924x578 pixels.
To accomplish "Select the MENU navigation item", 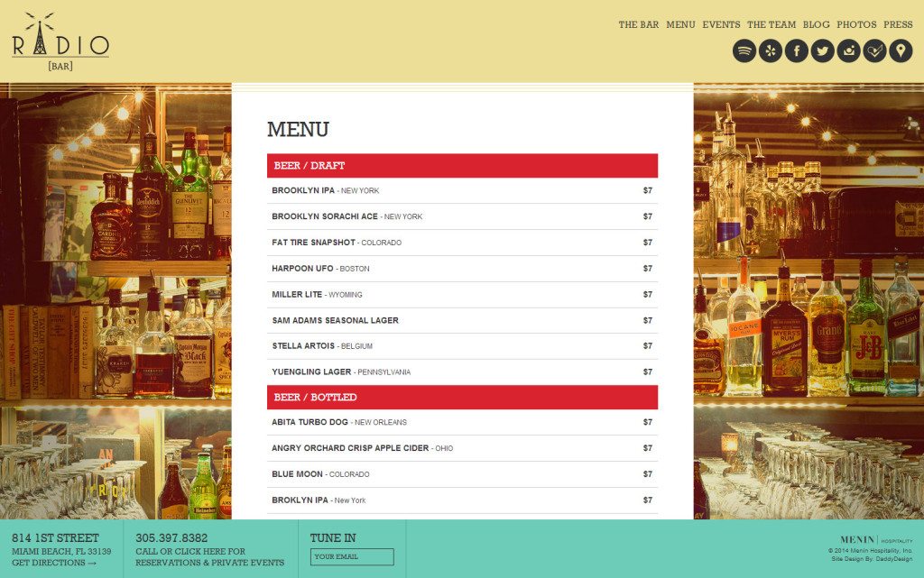I will [x=679, y=24].
